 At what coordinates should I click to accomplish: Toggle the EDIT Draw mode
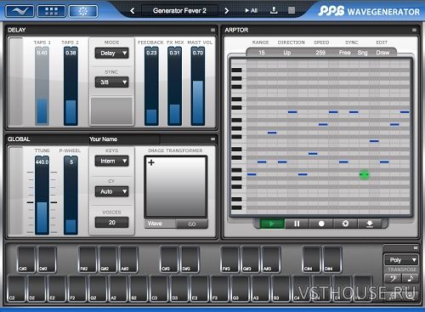tap(382, 53)
